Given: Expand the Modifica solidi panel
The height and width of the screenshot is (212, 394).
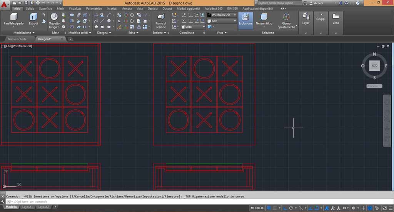Looking at the screenshot, I should [80, 33].
